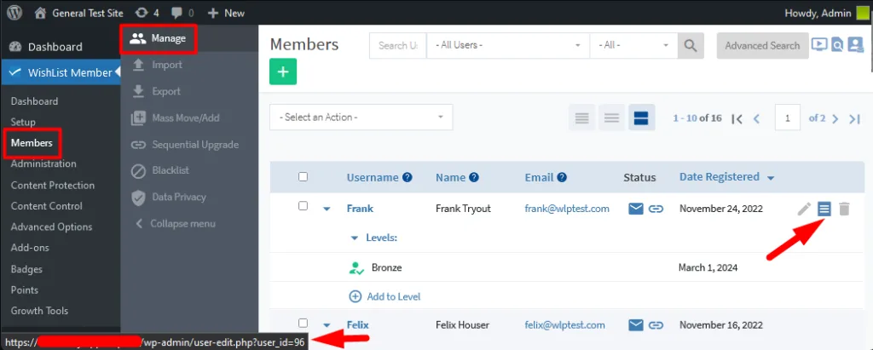Image resolution: width=873 pixels, height=350 pixels.
Task: Open the Howdy, Admin account menu
Action: coord(825,13)
